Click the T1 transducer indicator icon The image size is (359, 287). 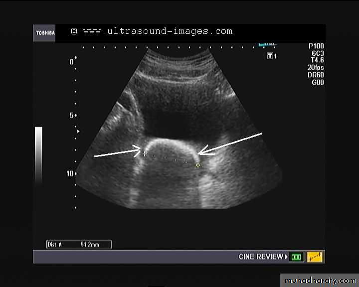pyautogui.click(x=271, y=56)
